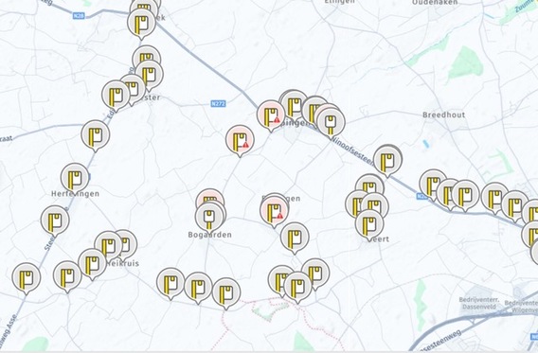This screenshot has height=353, width=538.
Task: Select the gray stop marker below the lower warning marker
Action: coord(295,238)
